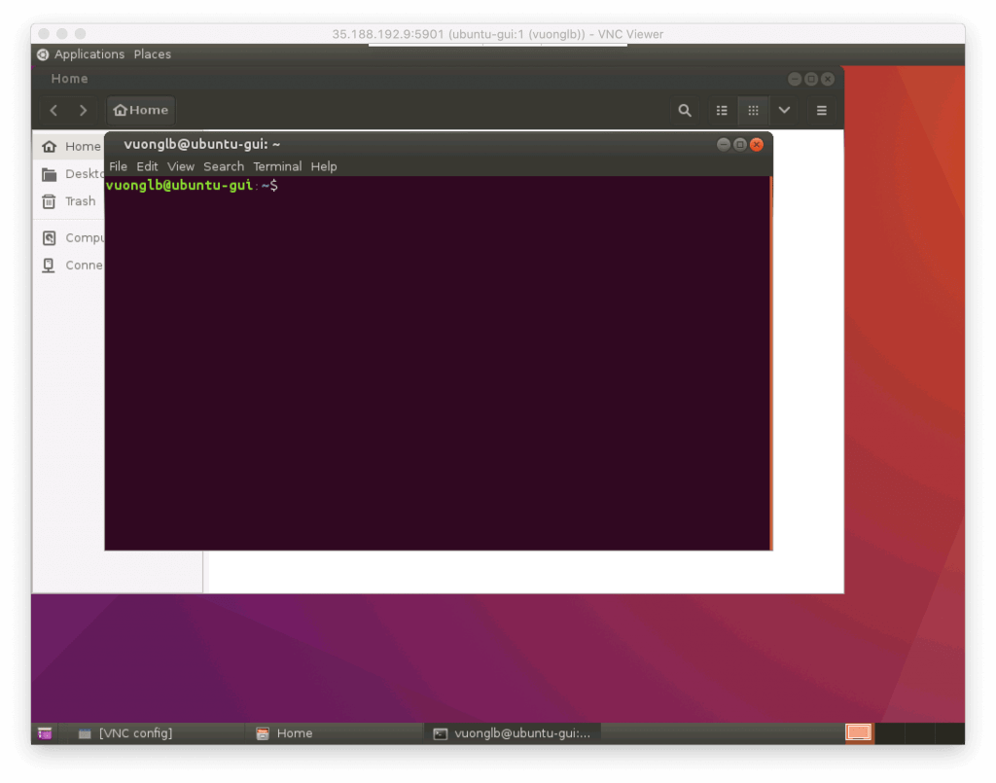Open the terminal View menu

click(180, 166)
